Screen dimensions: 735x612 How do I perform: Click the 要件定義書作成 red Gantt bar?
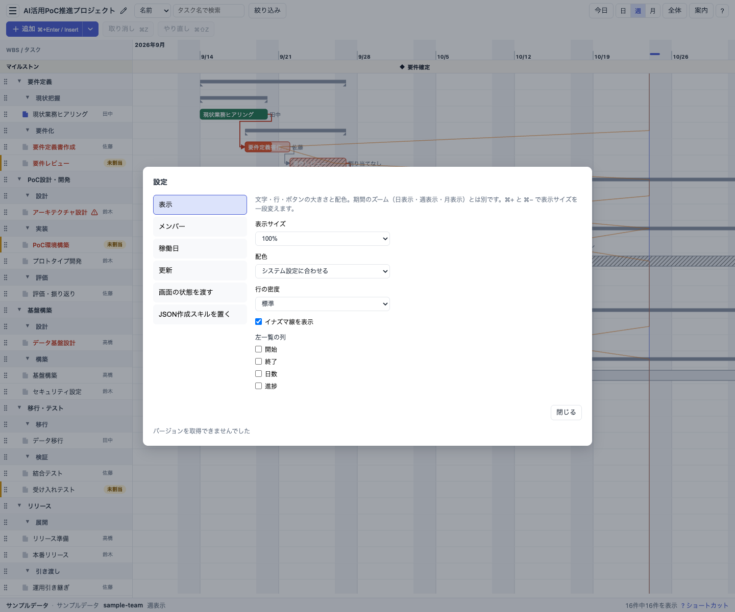[x=267, y=147]
